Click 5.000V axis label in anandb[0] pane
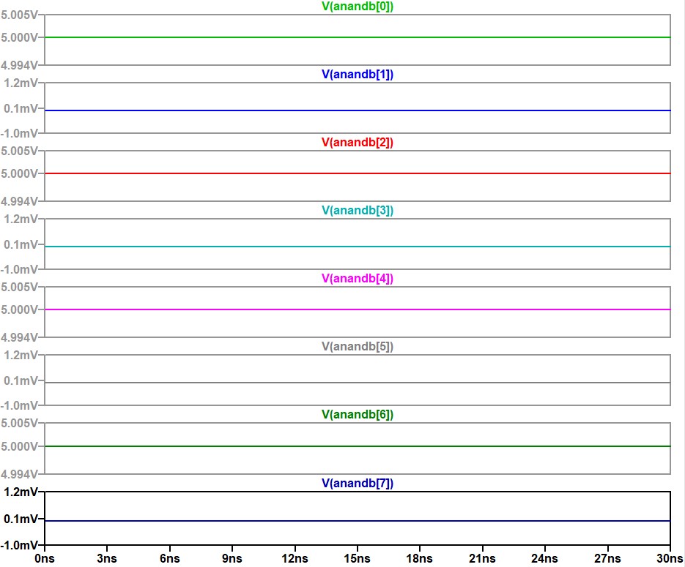The height and width of the screenshot is (567, 685). tap(19, 38)
